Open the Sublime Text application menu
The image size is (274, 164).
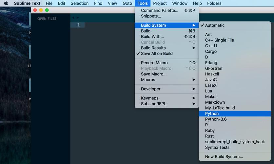[27, 3]
